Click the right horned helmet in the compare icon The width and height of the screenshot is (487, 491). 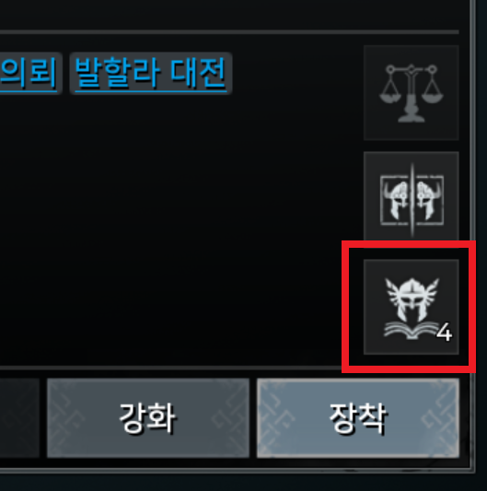click(x=429, y=201)
